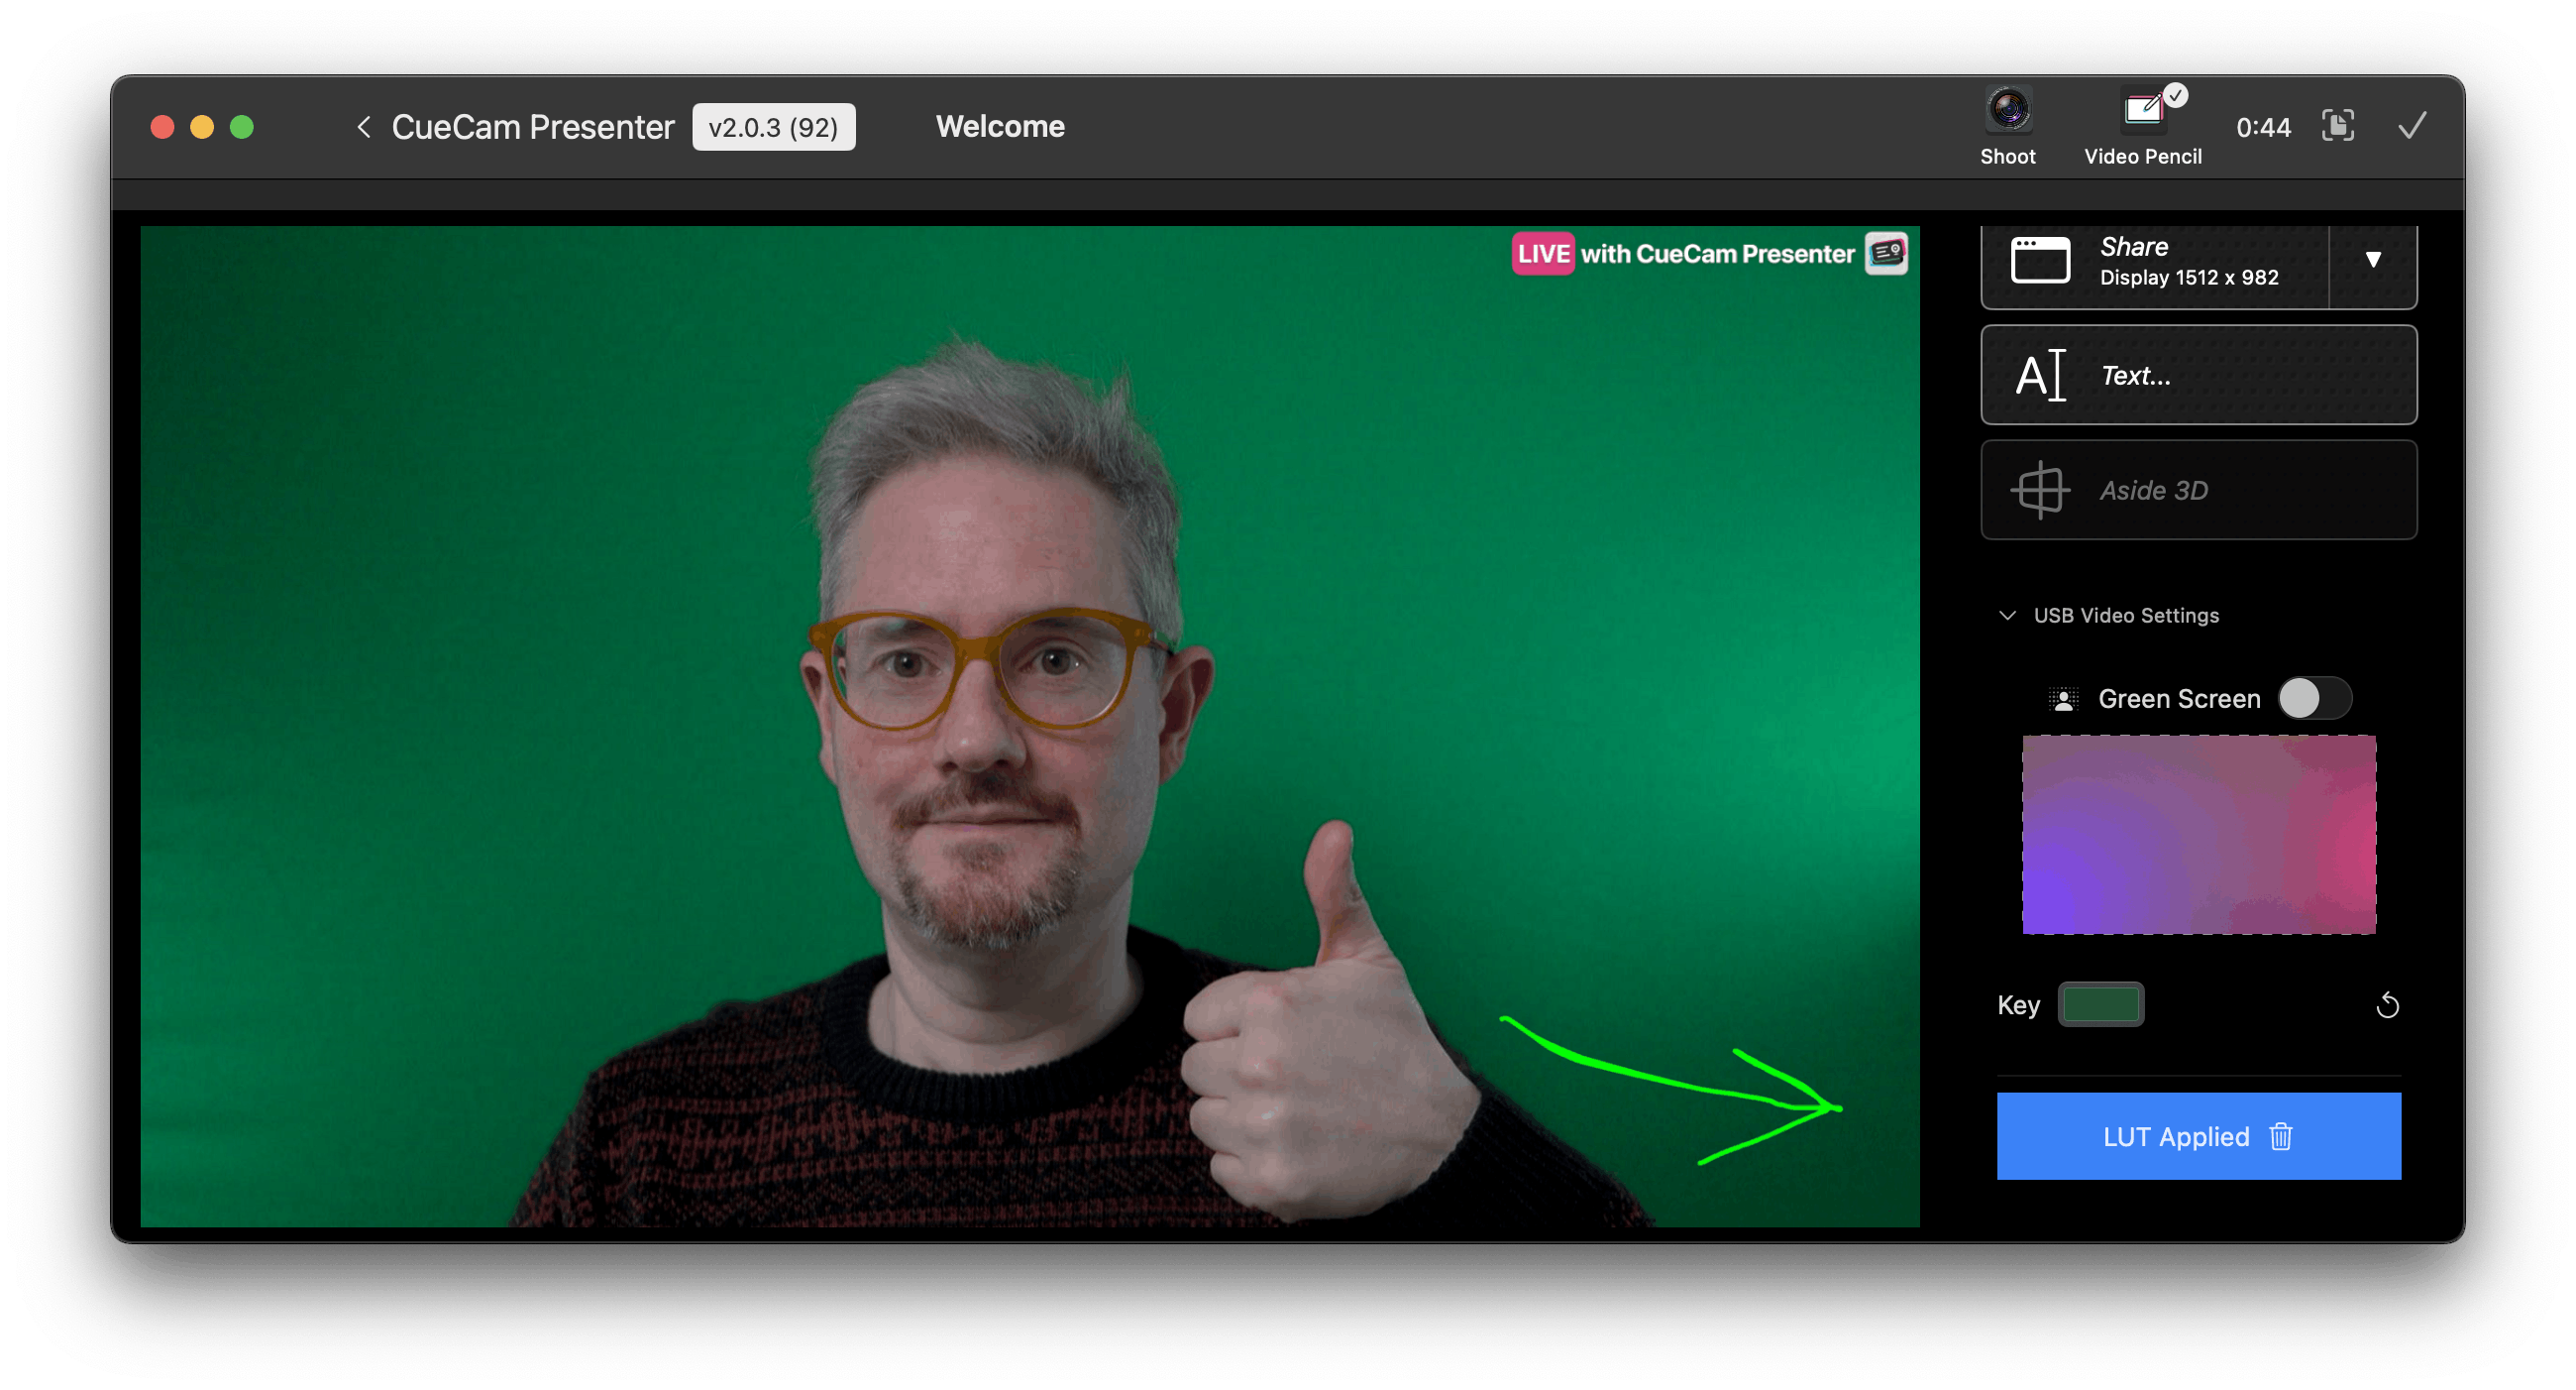This screenshot has width=2576, height=1390.
Task: Open the Video Pencil tool
Action: [x=2143, y=110]
